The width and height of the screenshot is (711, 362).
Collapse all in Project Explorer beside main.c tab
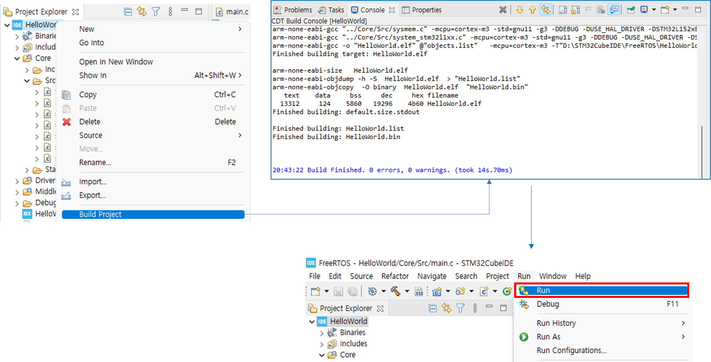128,12
